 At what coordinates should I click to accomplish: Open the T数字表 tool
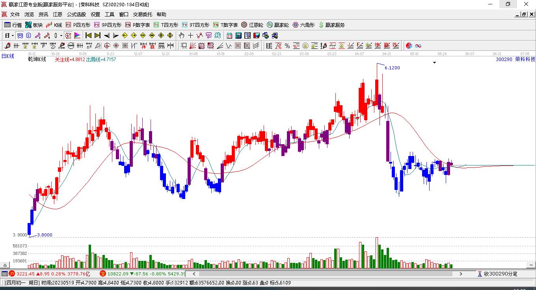click(225, 25)
